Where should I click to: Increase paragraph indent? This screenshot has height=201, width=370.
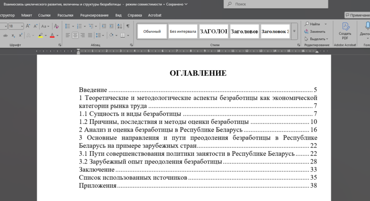(111, 26)
